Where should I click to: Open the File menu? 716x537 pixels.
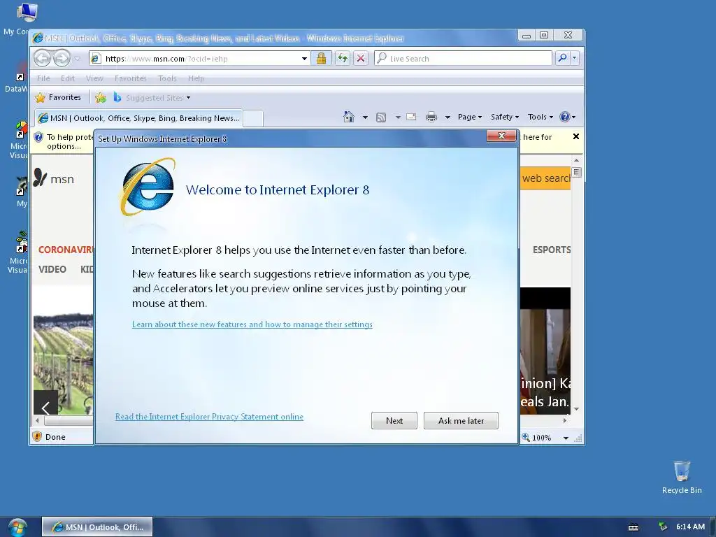tap(43, 78)
